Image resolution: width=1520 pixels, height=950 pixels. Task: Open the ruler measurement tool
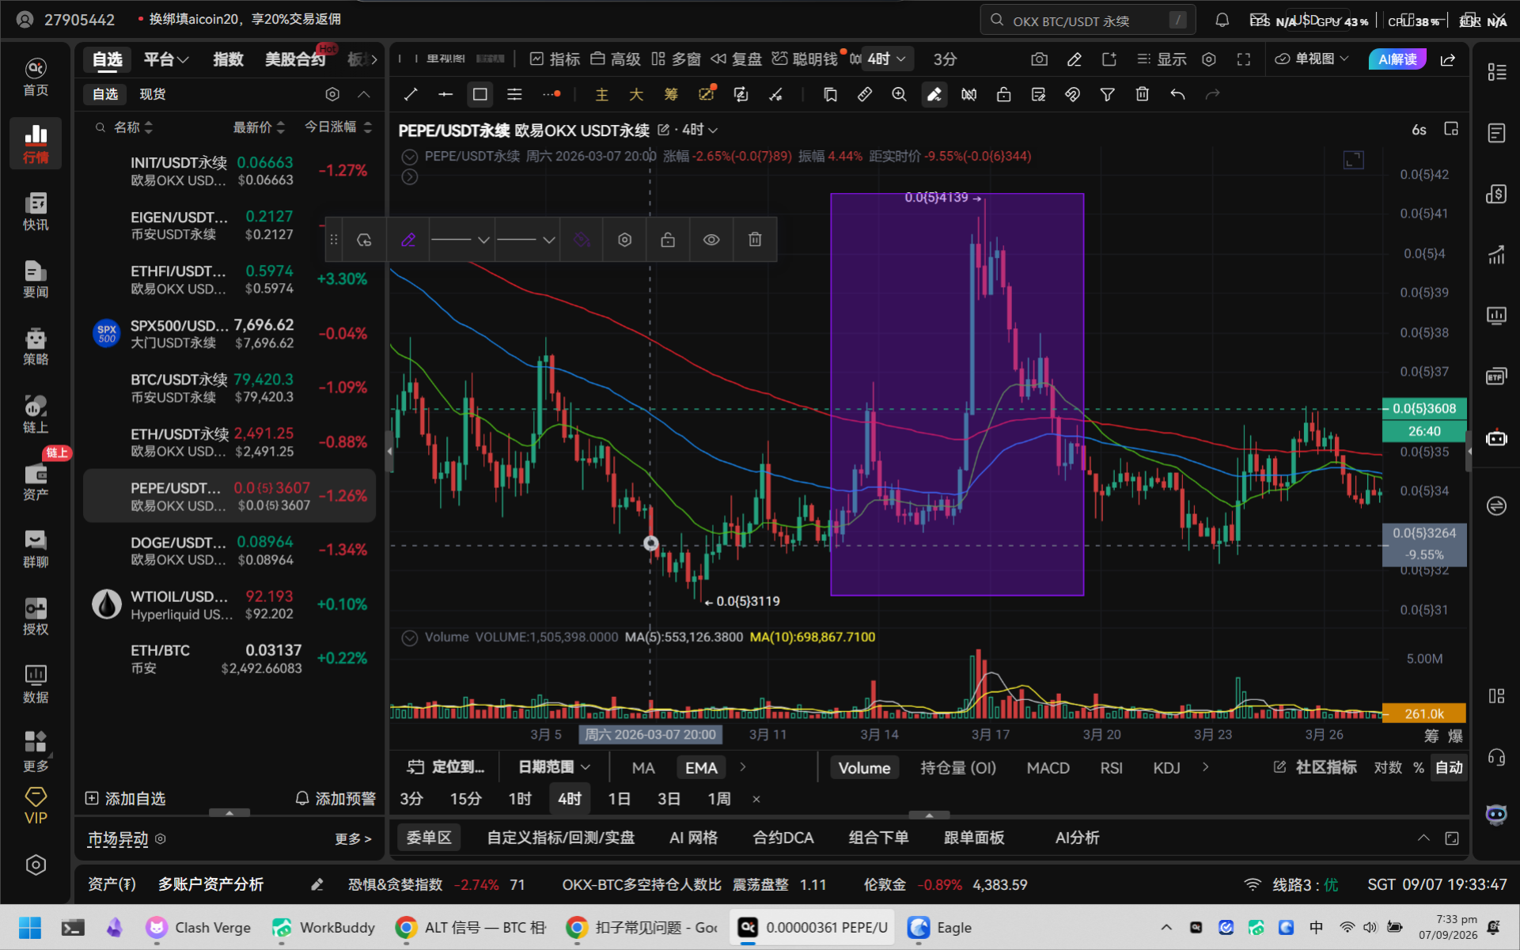click(x=865, y=95)
